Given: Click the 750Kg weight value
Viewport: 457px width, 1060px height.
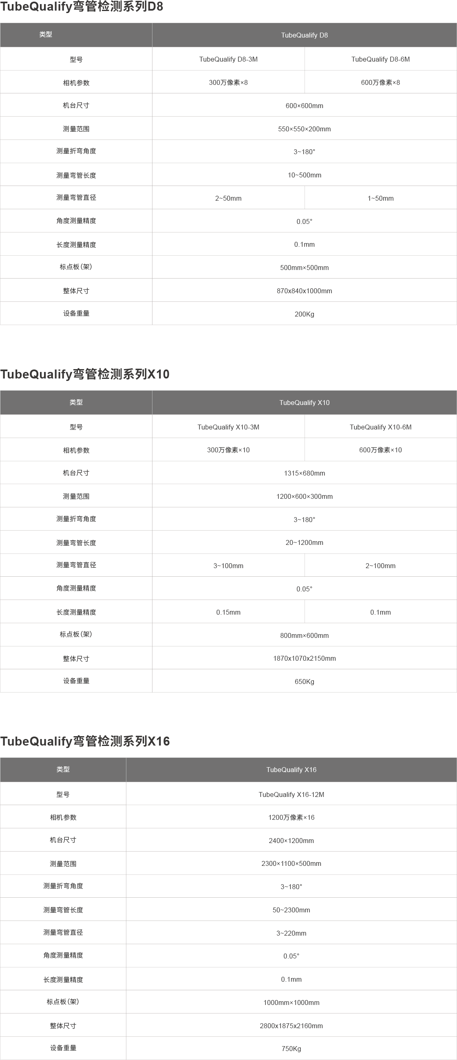Looking at the screenshot, I should (x=291, y=1049).
